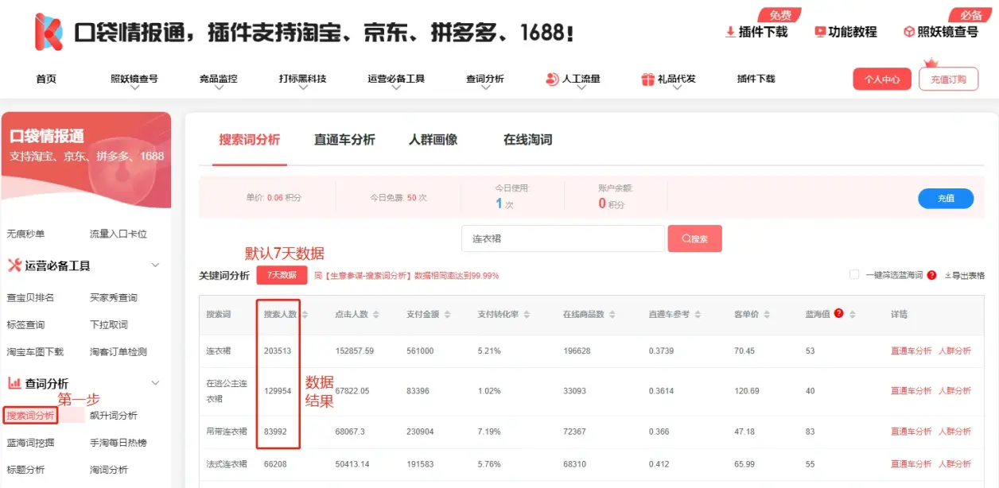Click the 功能教程 video icon
The image size is (999, 488).
click(x=820, y=32)
